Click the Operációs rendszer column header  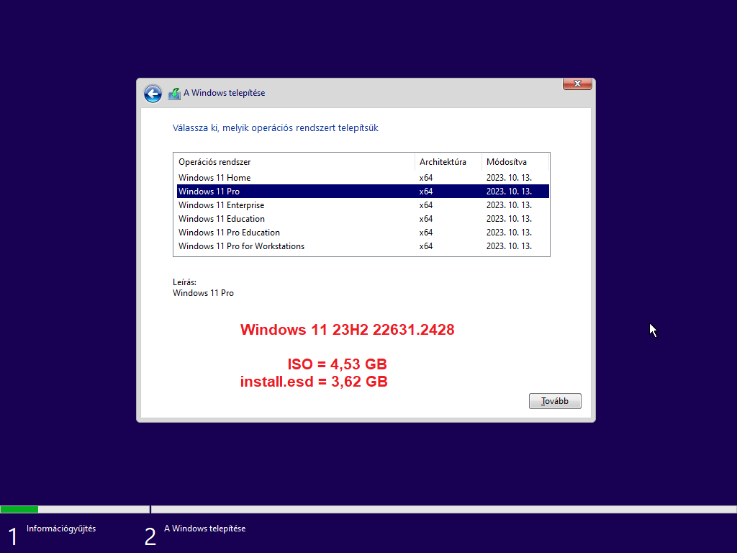pyautogui.click(x=294, y=162)
